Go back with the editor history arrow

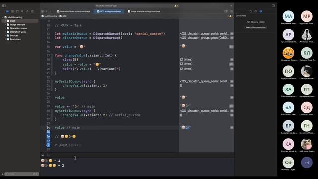[x=47, y=11]
